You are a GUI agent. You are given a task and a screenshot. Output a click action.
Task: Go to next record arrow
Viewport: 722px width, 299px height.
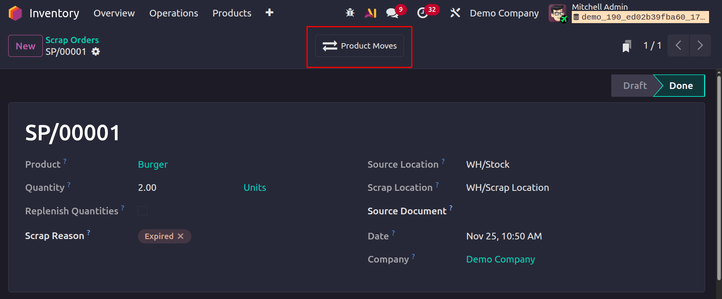tap(700, 45)
